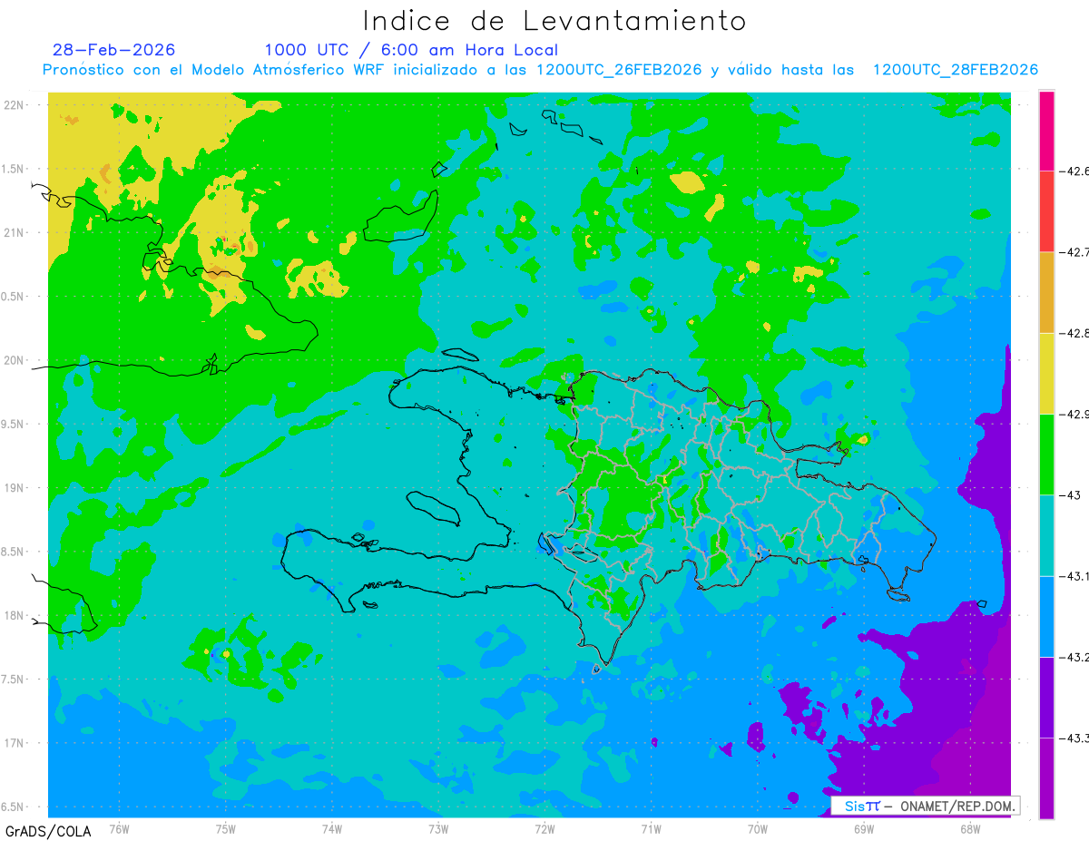The height and width of the screenshot is (841, 1089).
Task: Click the longitude label '68W'
Action: click(970, 828)
